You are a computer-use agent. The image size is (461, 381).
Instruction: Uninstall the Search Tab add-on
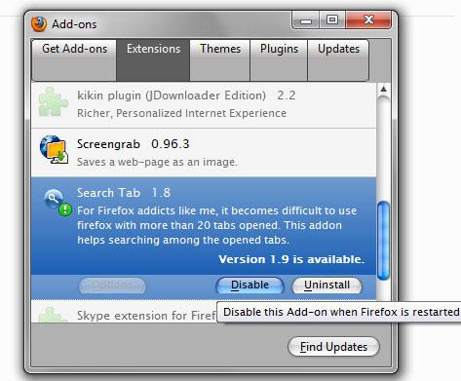point(327,286)
